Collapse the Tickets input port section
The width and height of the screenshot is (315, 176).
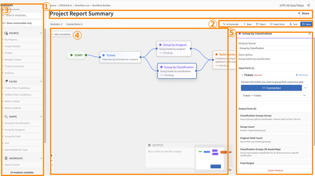tap(242, 75)
